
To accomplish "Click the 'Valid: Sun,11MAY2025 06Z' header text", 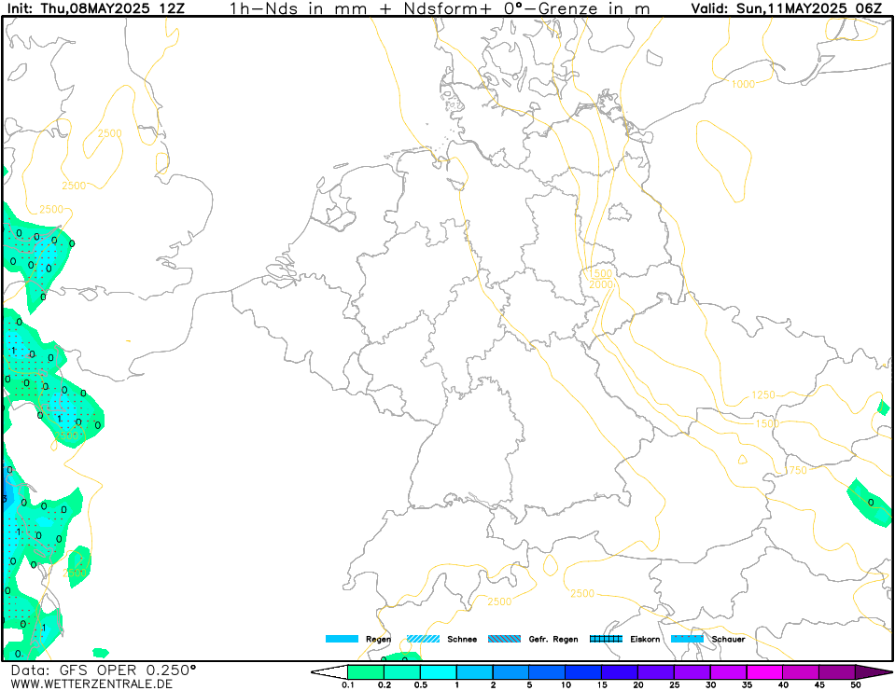I will [x=787, y=8].
